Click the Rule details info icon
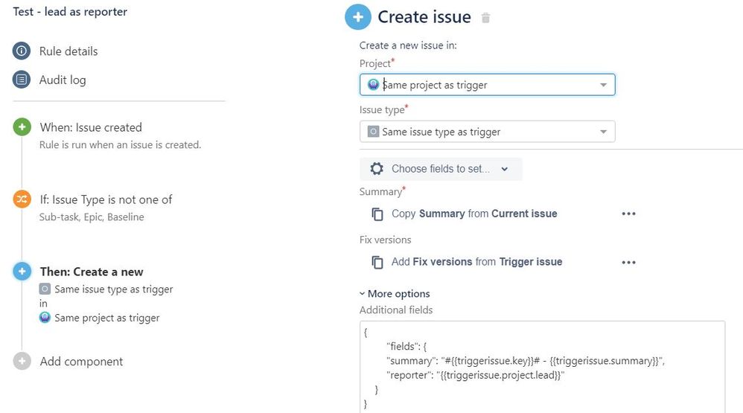 tap(22, 51)
